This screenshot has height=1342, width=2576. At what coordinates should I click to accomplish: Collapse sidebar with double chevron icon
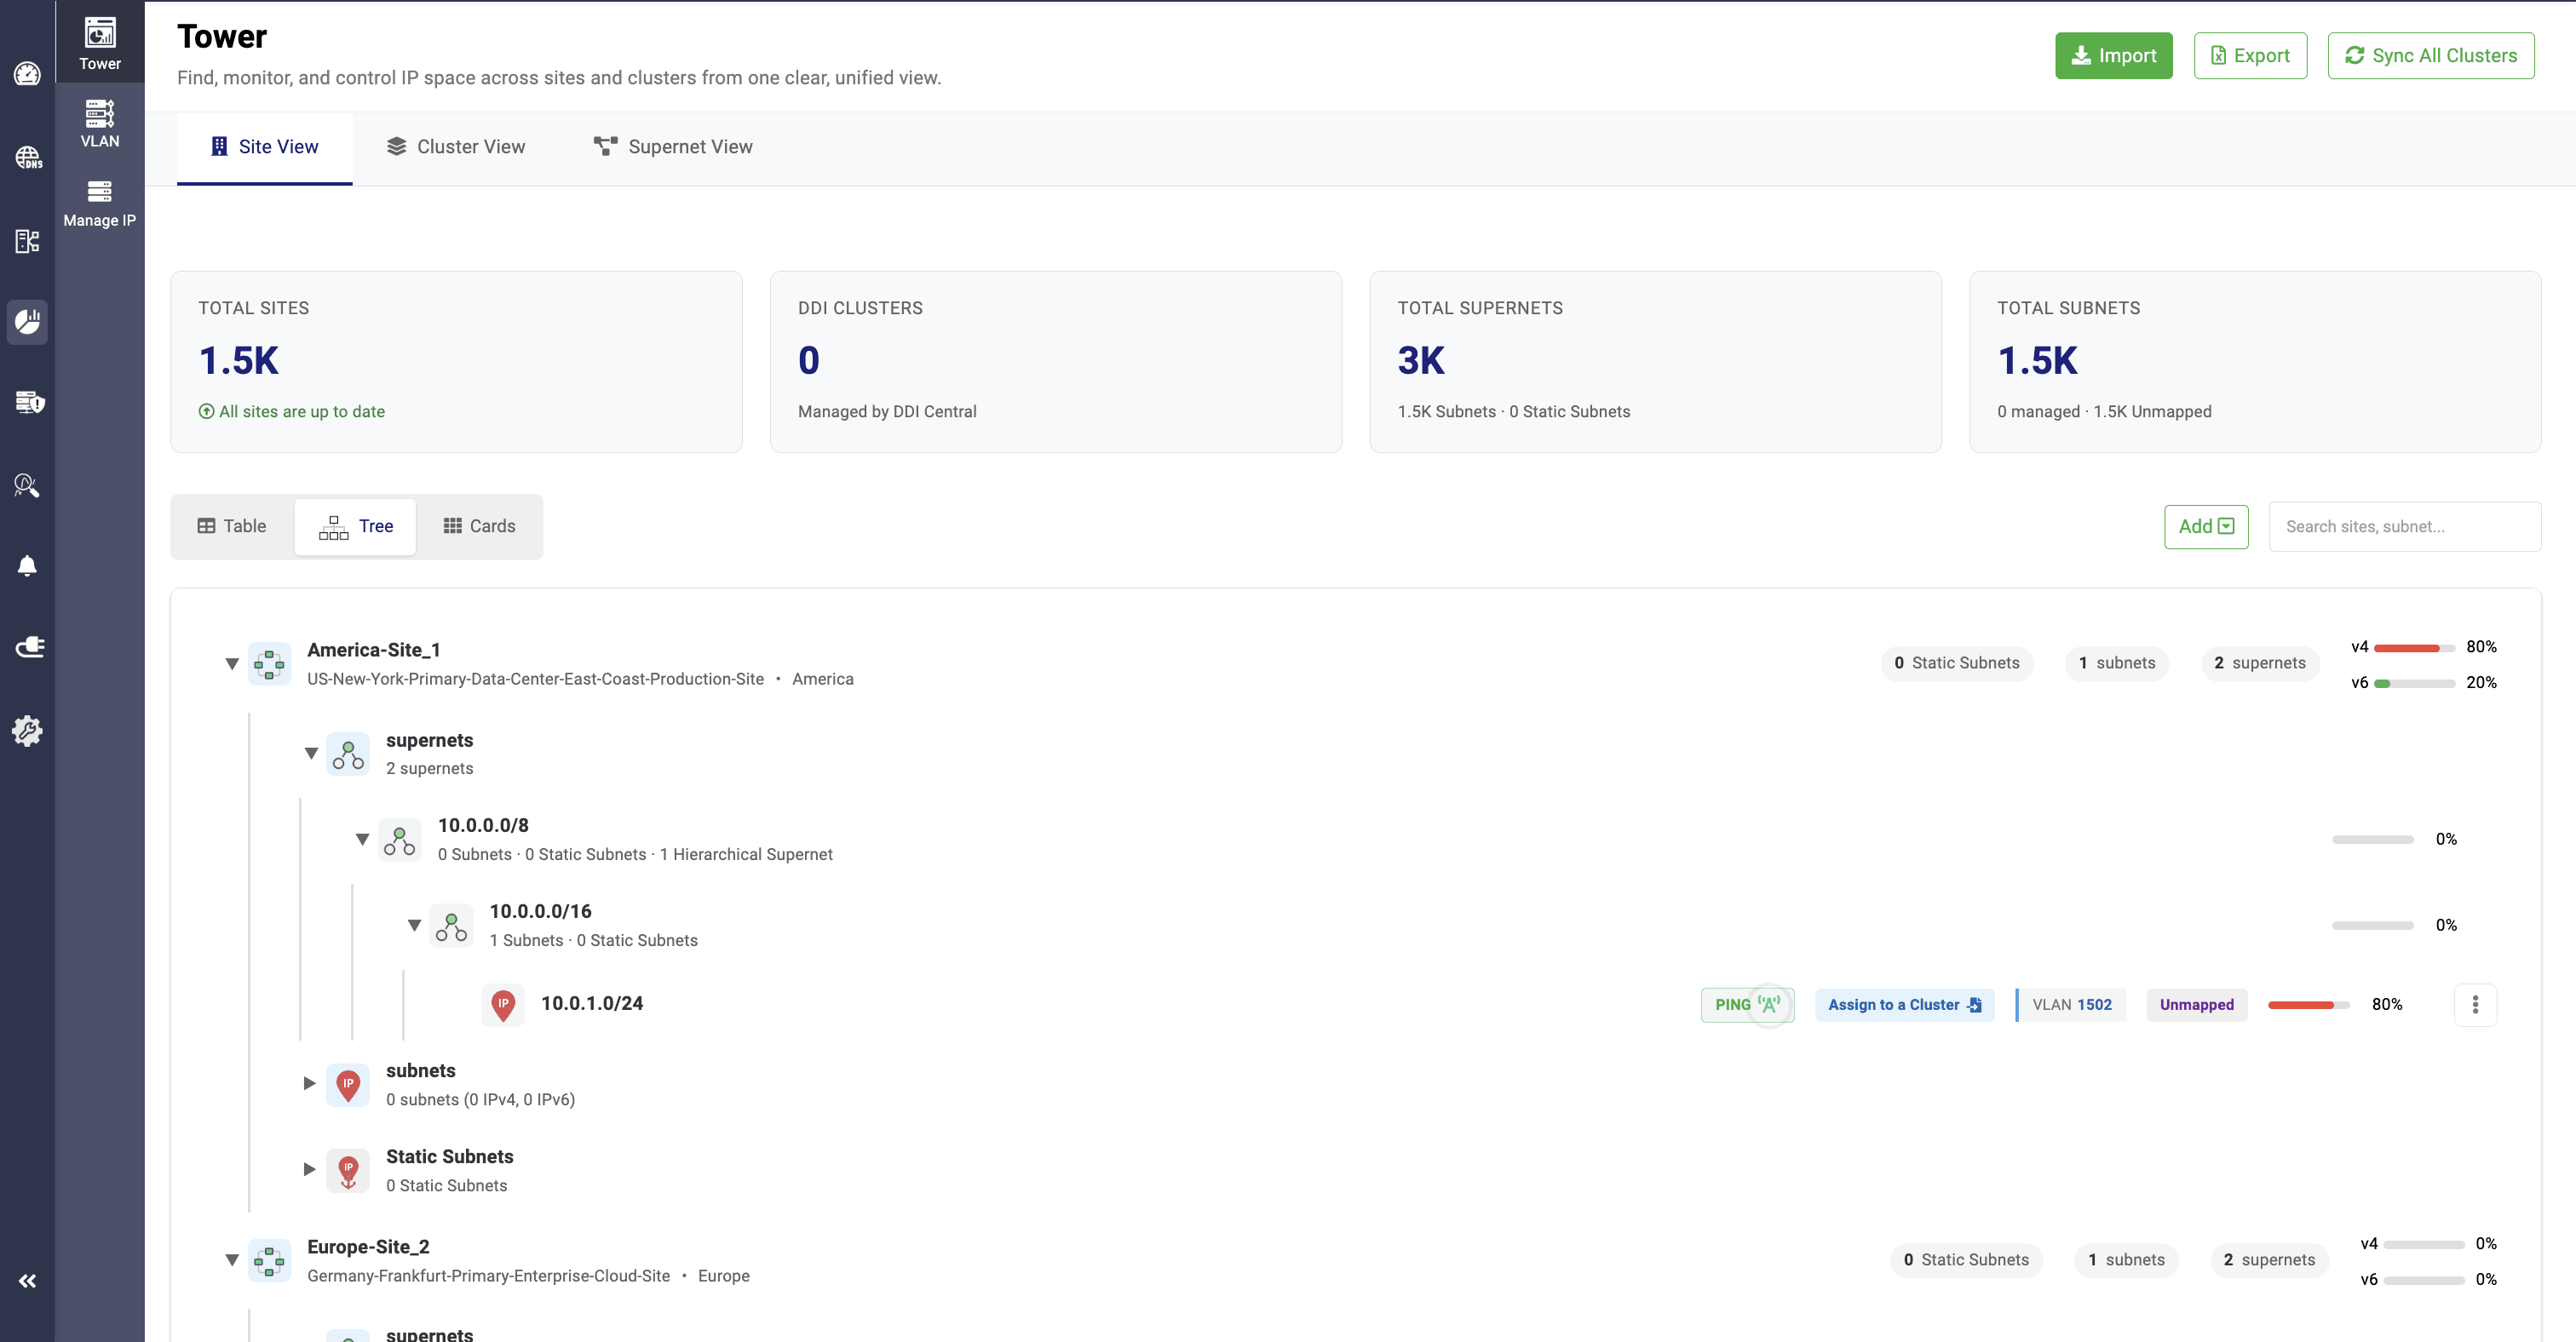[x=27, y=1280]
